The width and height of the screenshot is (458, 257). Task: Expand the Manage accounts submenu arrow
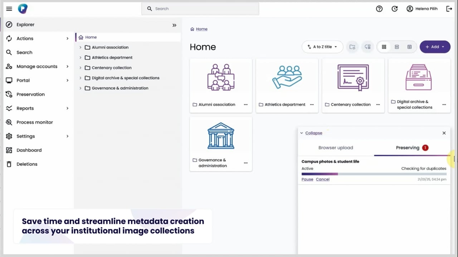[x=67, y=66]
